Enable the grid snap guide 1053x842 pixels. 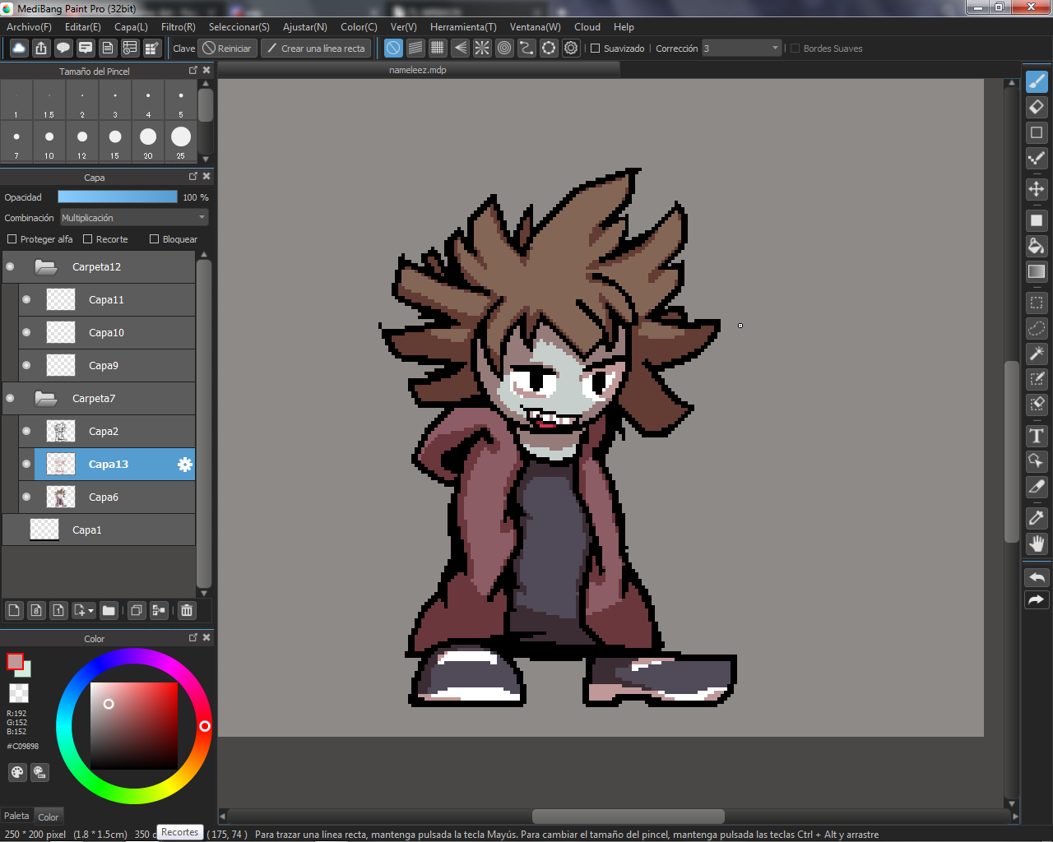[x=438, y=49]
